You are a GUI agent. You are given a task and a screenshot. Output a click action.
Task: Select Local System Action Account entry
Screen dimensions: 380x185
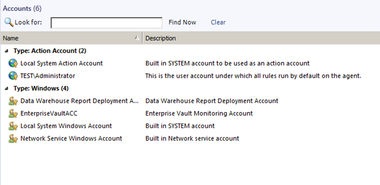click(62, 63)
